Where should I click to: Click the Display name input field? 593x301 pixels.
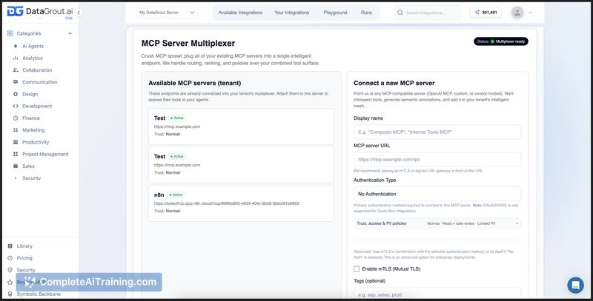[x=437, y=132]
